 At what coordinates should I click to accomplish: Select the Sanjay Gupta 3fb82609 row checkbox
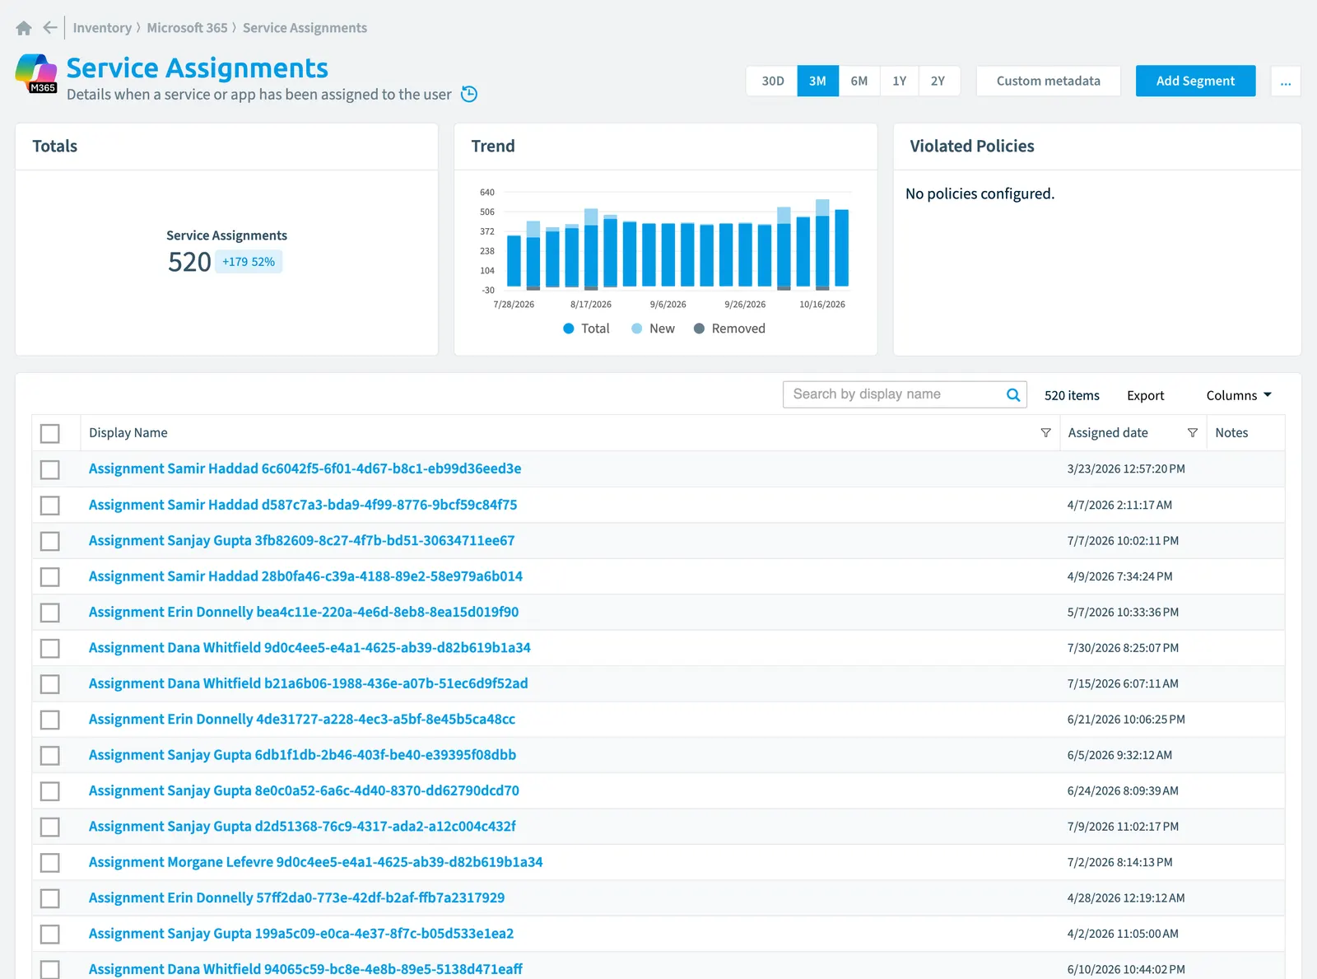[50, 541]
